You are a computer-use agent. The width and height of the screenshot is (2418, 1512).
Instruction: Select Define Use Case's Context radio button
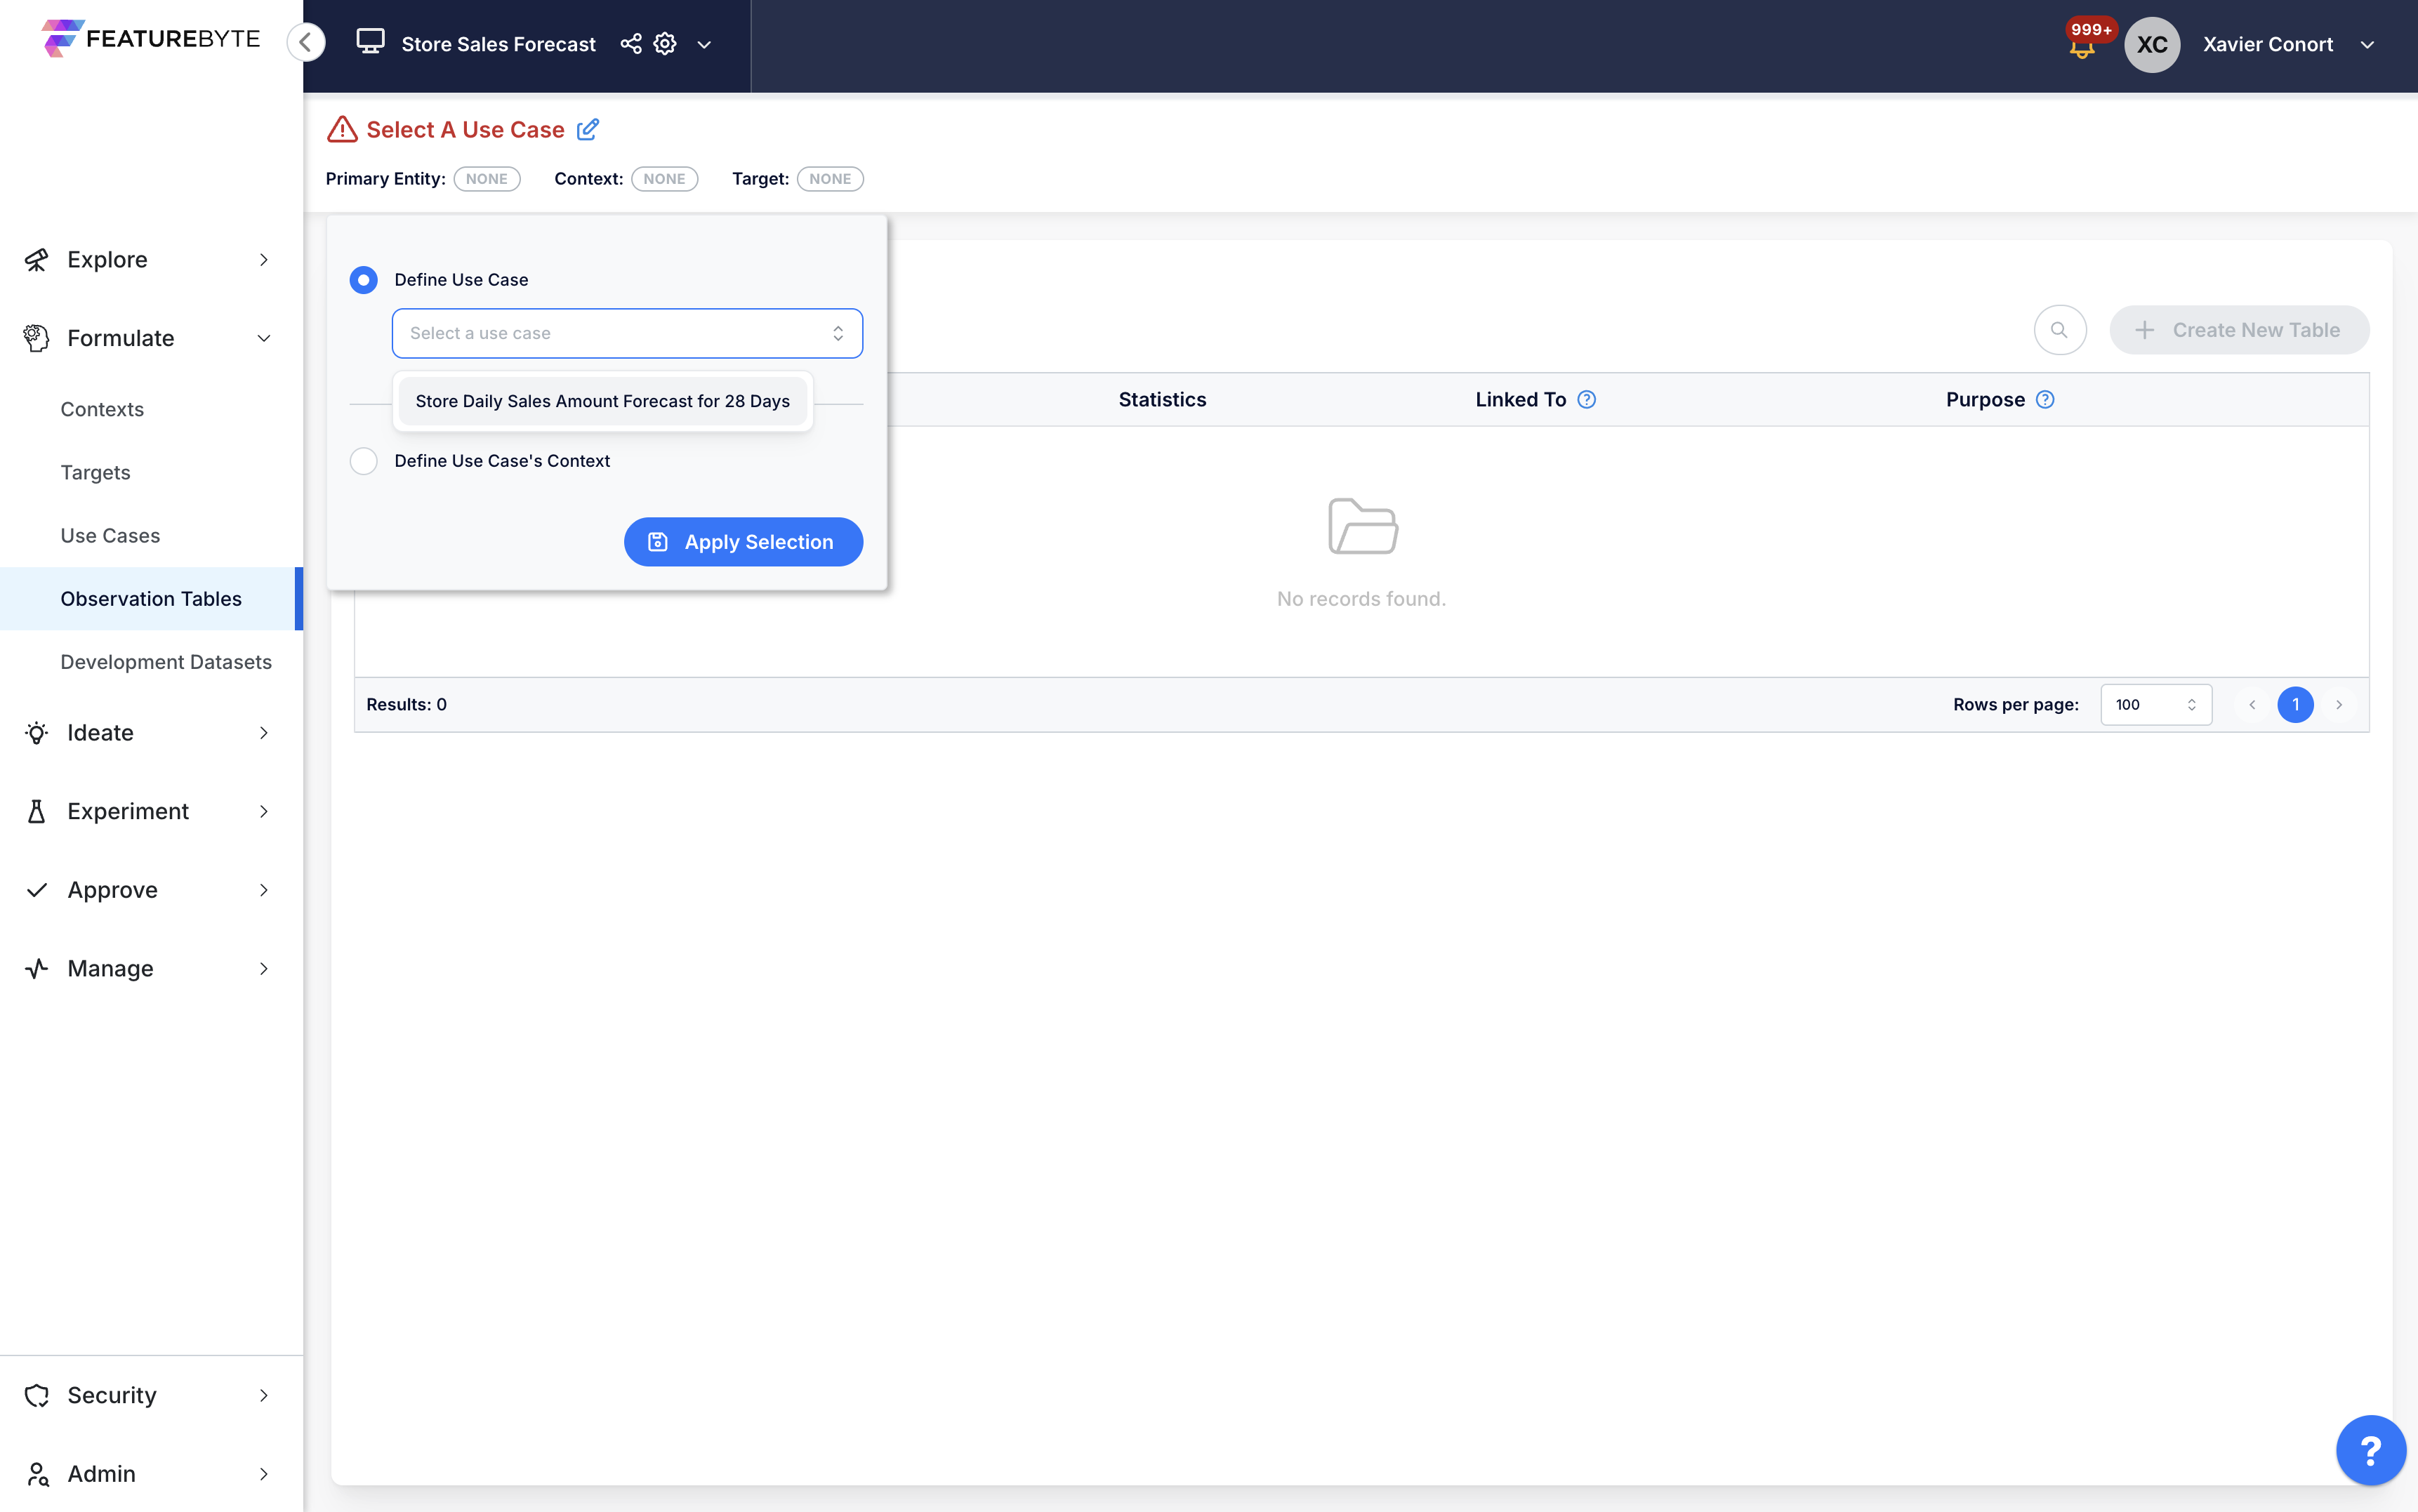(x=364, y=461)
